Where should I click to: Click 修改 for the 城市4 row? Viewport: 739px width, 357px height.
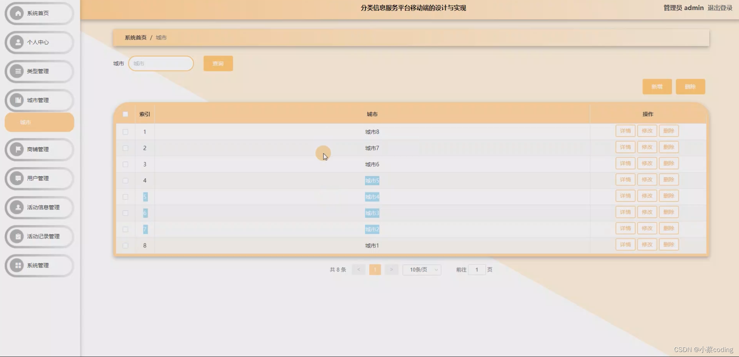click(647, 196)
